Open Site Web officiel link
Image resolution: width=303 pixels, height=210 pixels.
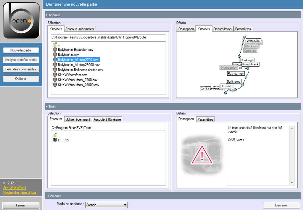tap(15, 188)
